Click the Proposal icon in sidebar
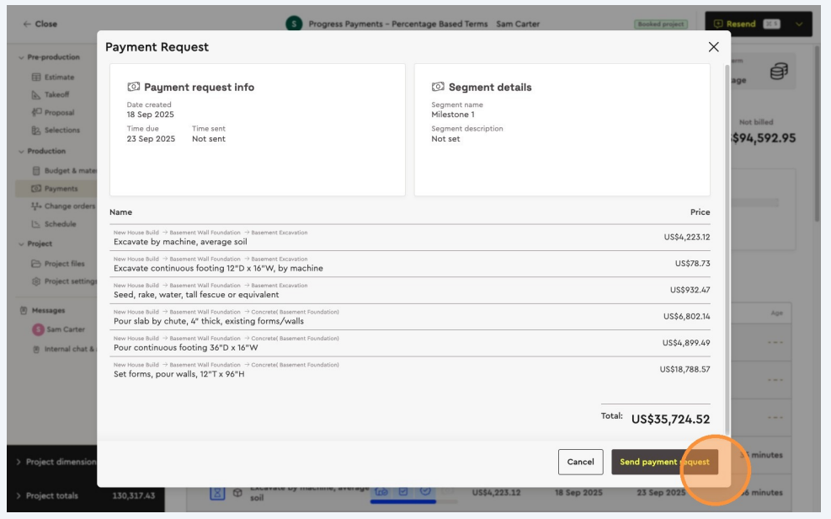Image resolution: width=831 pixels, height=519 pixels. (x=36, y=112)
